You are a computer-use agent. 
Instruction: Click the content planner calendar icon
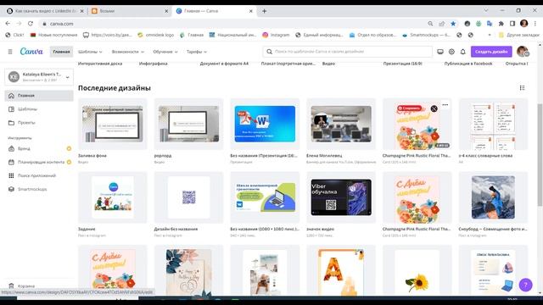(11, 162)
